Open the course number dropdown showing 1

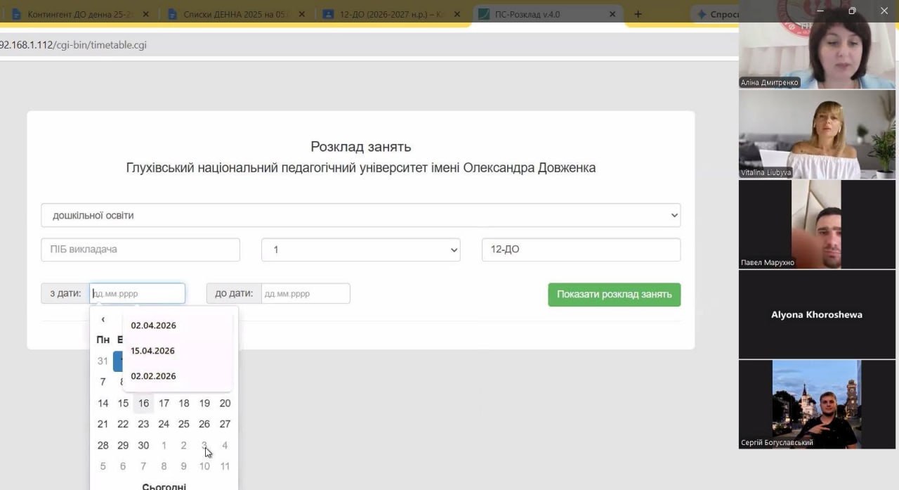[x=361, y=250]
